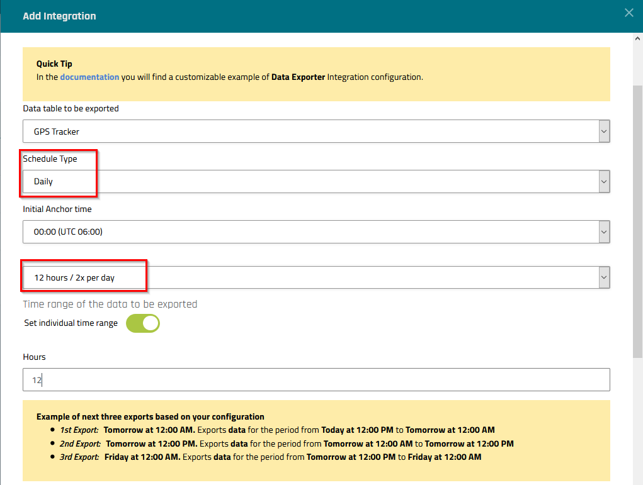Click the Schedule Type label
The image size is (643, 485).
click(50, 159)
